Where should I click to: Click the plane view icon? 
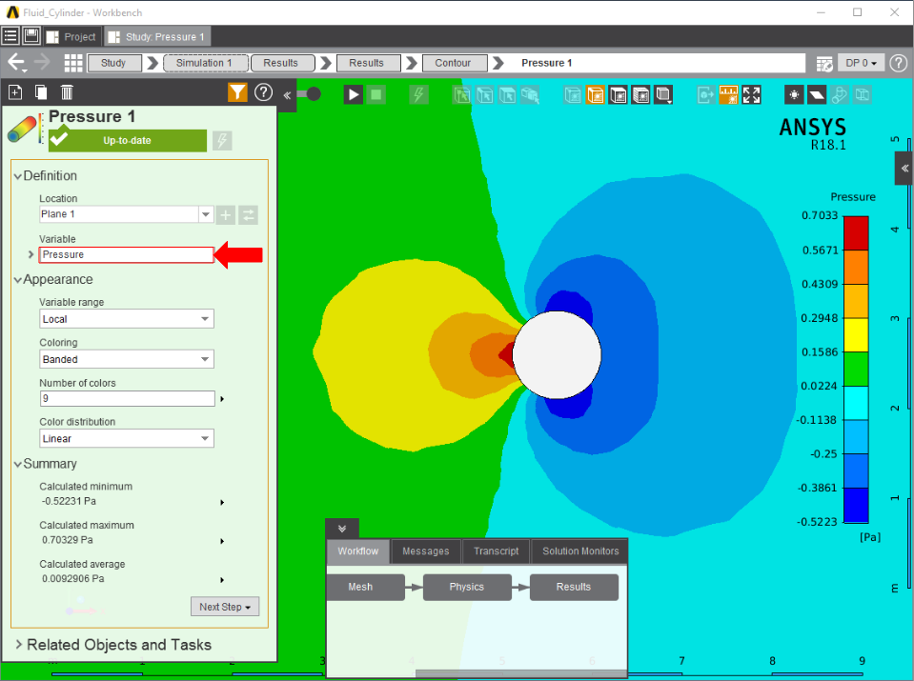(816, 94)
